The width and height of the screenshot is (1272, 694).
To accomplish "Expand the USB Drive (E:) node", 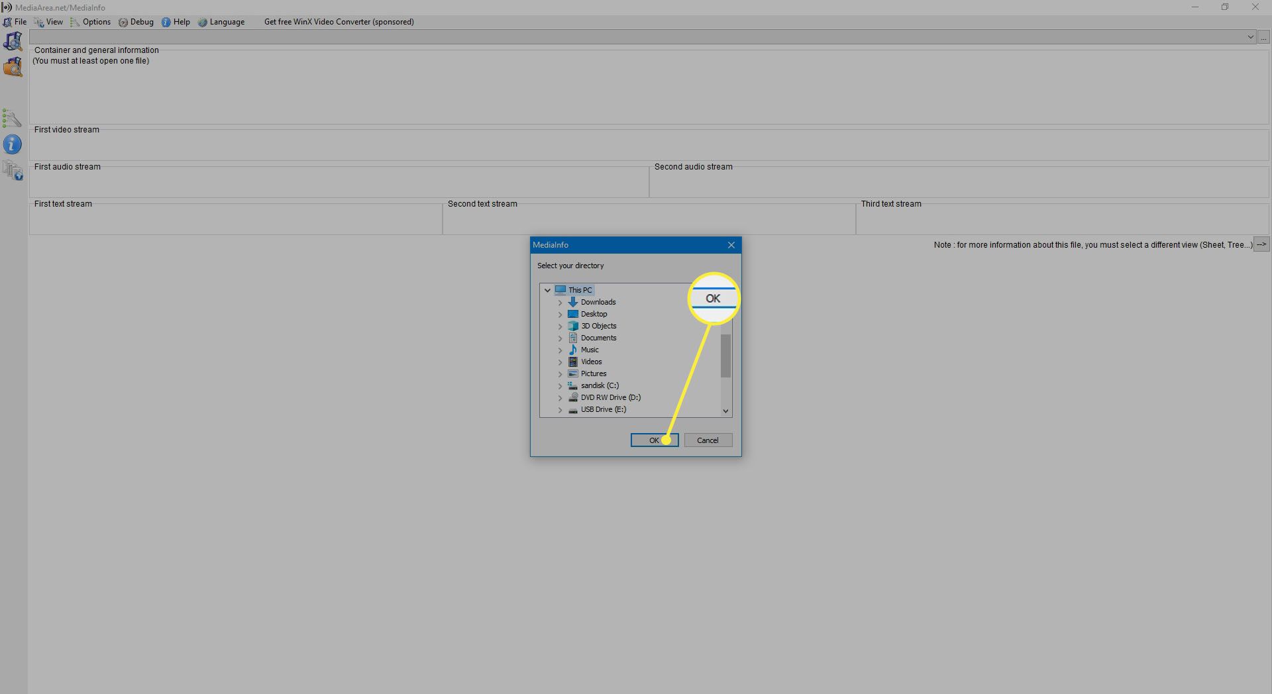I will tap(560, 409).
